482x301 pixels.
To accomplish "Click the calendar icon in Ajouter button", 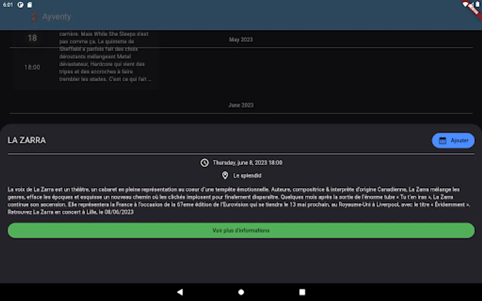I will [x=443, y=140].
